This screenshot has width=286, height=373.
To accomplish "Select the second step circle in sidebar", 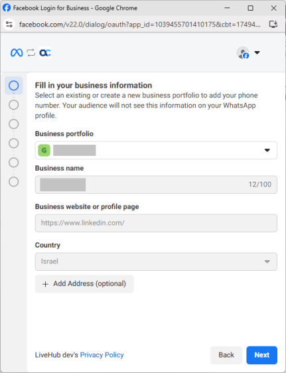I will (13, 105).
